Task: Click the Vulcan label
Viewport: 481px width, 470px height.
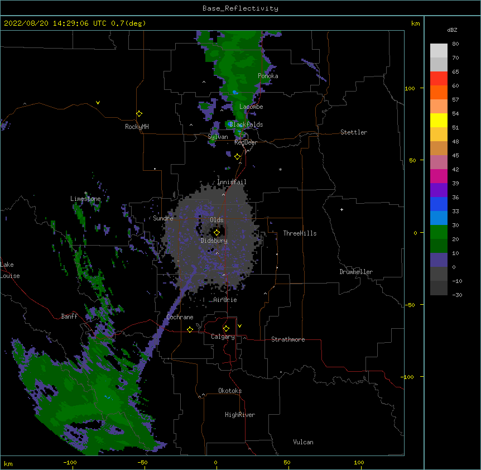Action: [303, 442]
